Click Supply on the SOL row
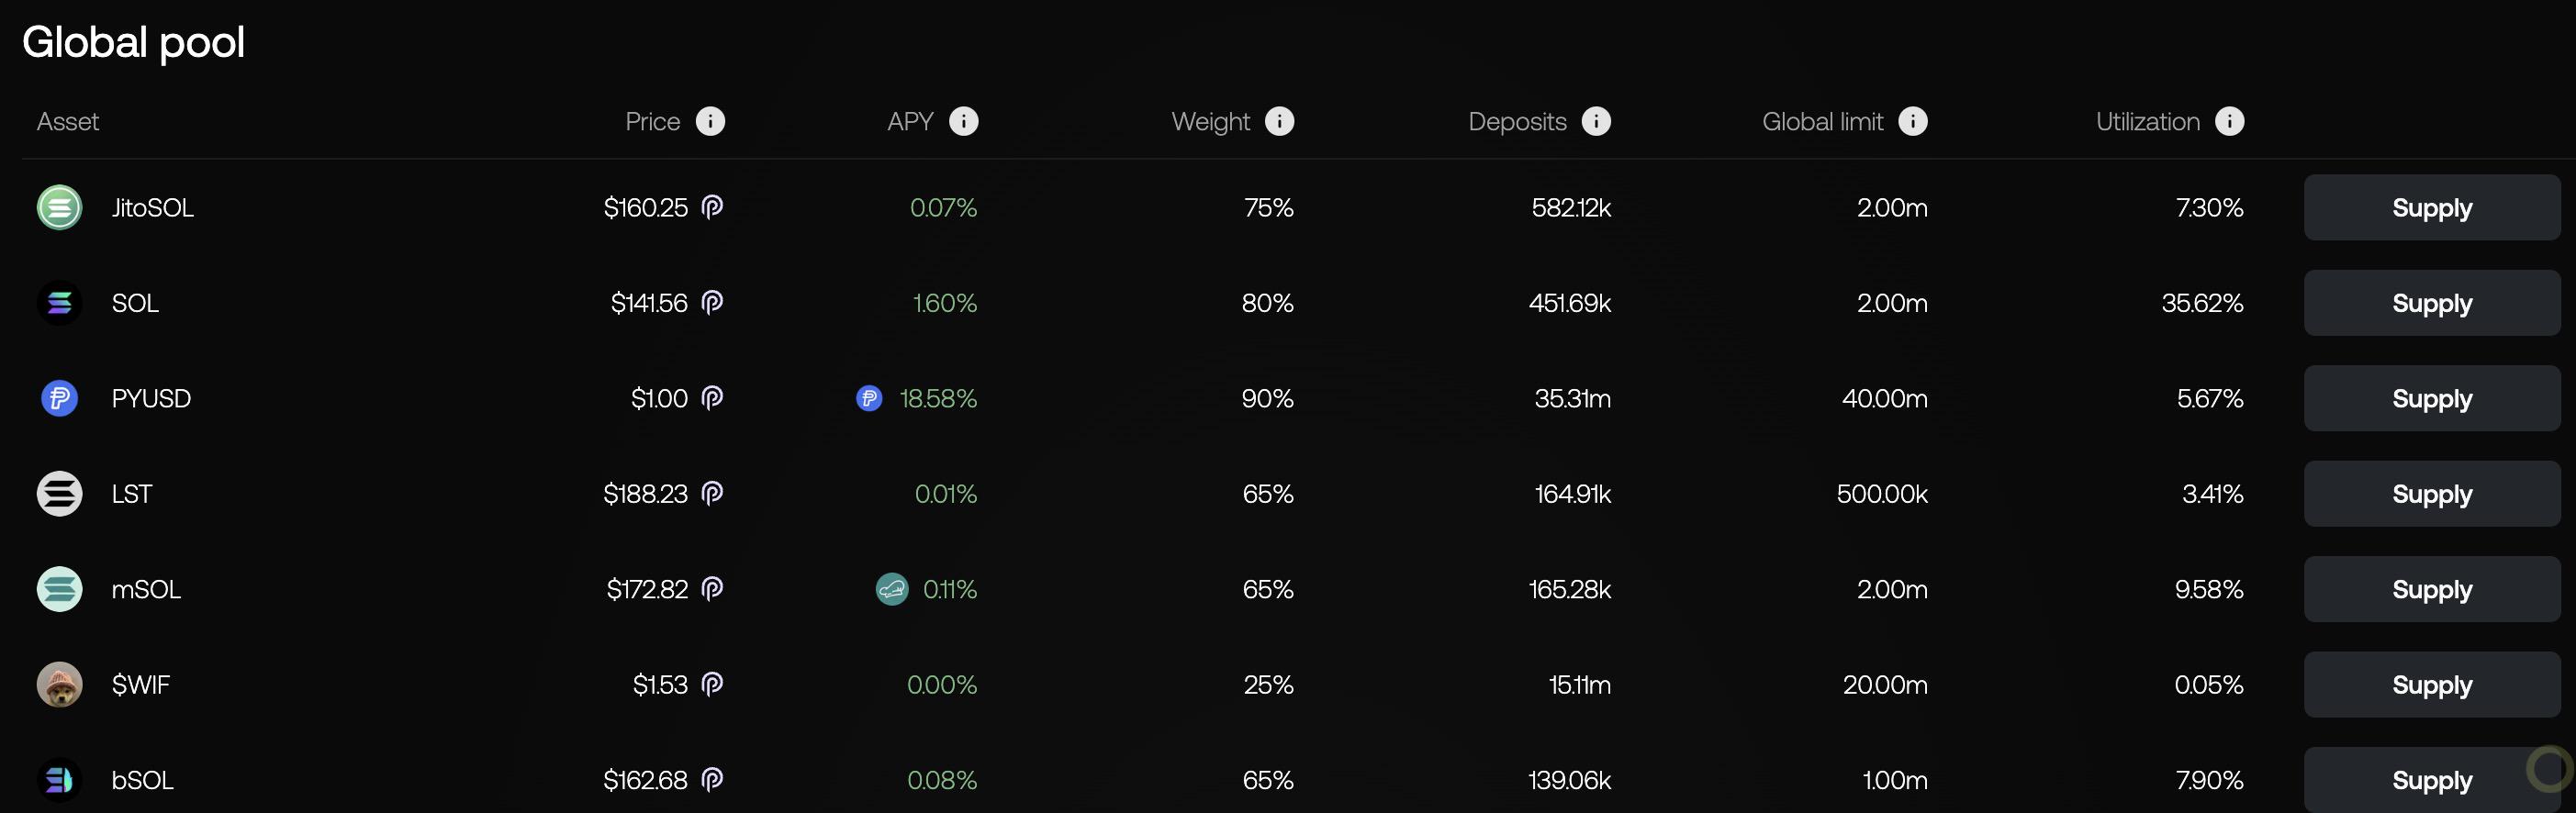This screenshot has height=813, width=2576. [2432, 303]
